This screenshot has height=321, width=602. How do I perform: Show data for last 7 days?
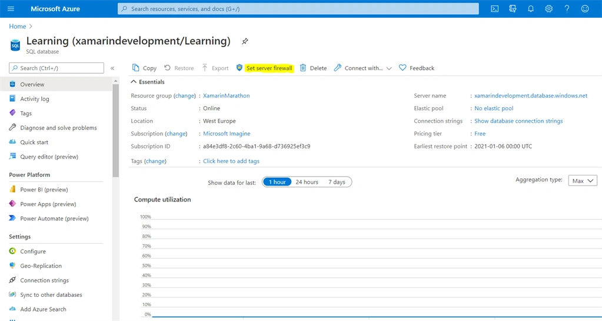coord(337,182)
